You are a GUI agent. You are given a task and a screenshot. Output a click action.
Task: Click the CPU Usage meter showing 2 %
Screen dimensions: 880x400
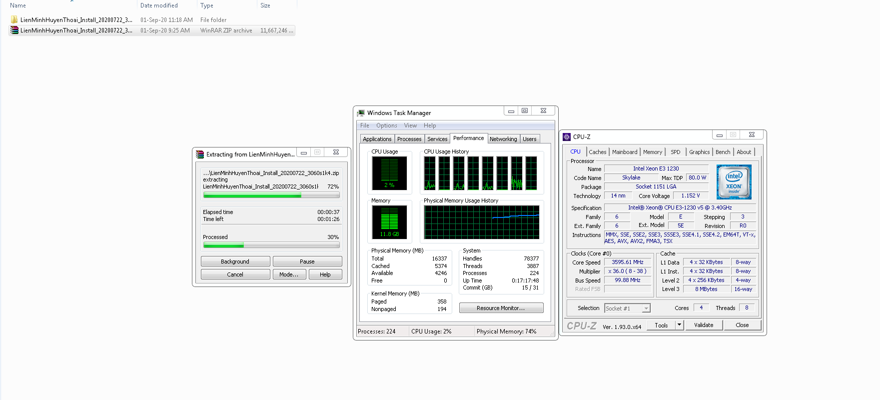pyautogui.click(x=389, y=173)
